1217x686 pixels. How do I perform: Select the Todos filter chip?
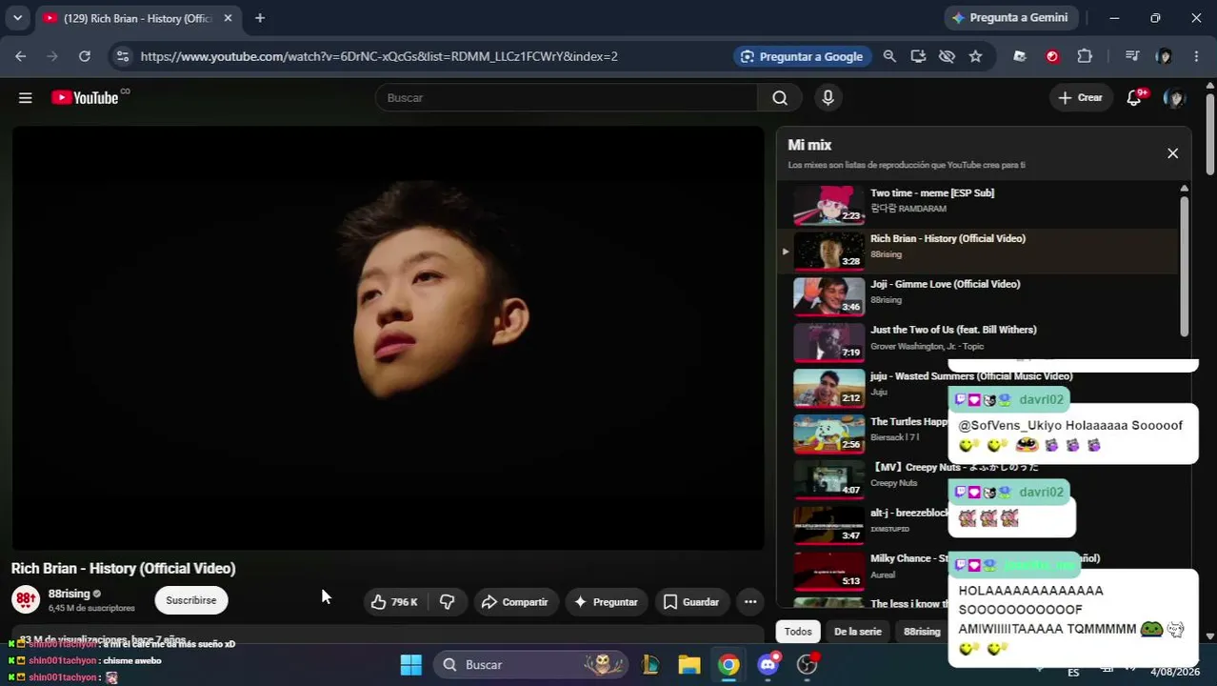(798, 631)
